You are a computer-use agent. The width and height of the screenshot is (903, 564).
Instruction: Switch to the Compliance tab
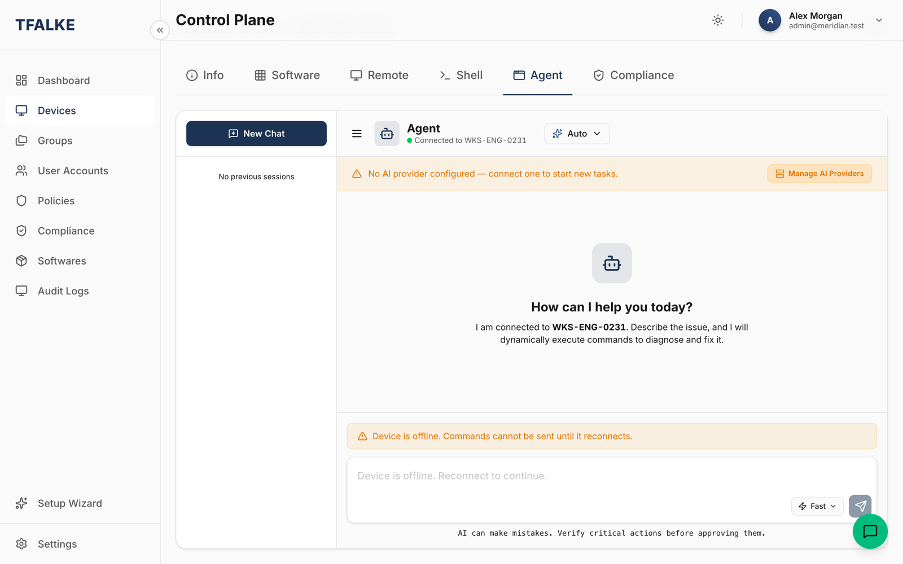634,76
